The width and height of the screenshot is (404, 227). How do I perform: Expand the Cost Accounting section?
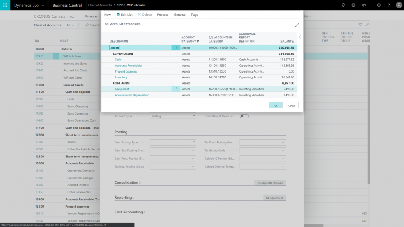tap(130, 212)
